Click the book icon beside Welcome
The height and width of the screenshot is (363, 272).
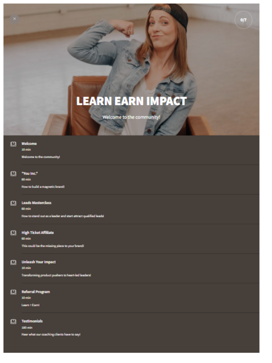[13, 144]
